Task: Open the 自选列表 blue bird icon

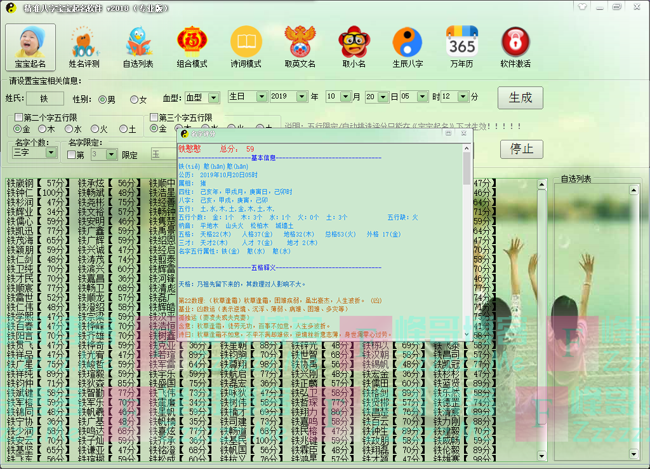Action: click(x=138, y=47)
